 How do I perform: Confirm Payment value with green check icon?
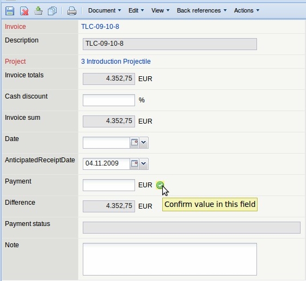[x=160, y=185]
